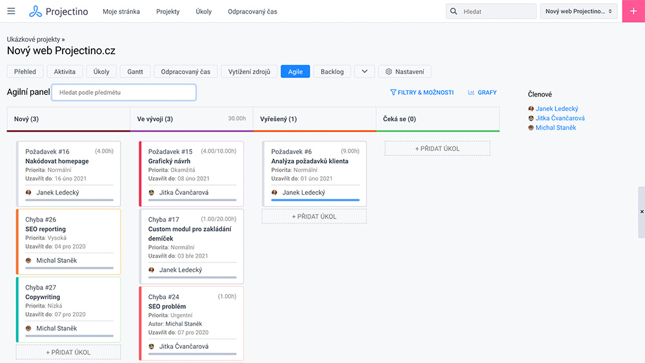
Task: Switch to the Backlog tab
Action: [x=332, y=72]
